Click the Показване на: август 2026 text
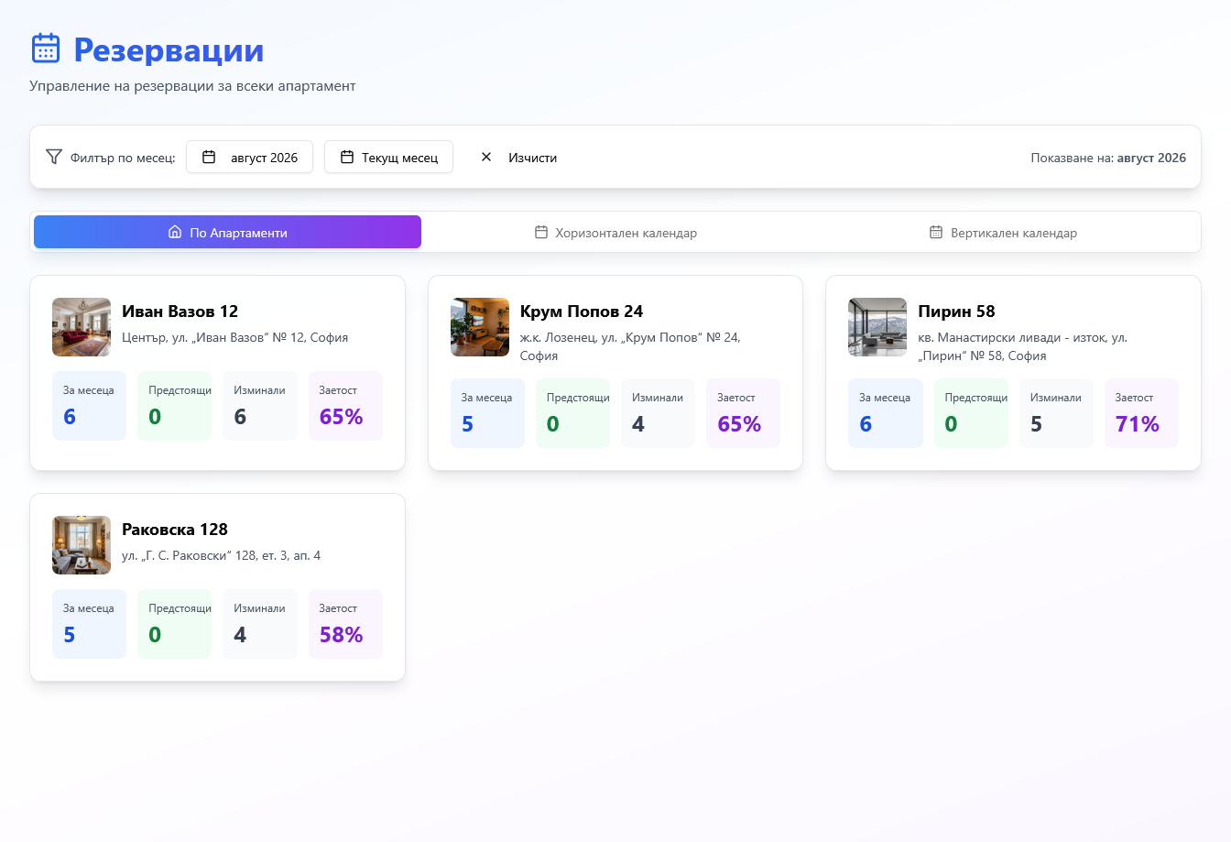Screen dimensions: 1231x842 [1108, 158]
